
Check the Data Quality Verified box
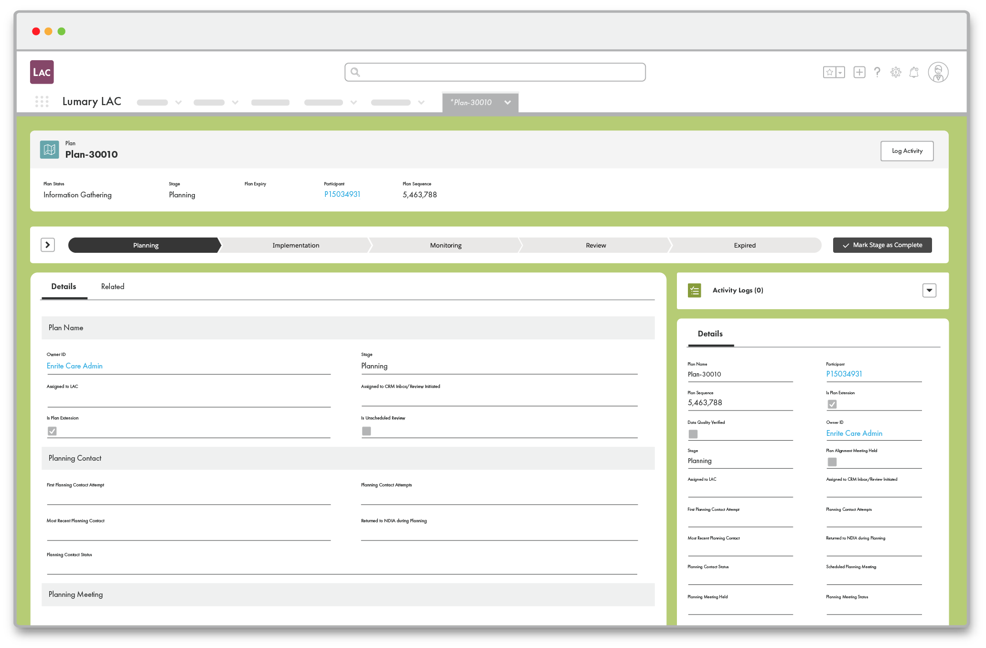(693, 434)
